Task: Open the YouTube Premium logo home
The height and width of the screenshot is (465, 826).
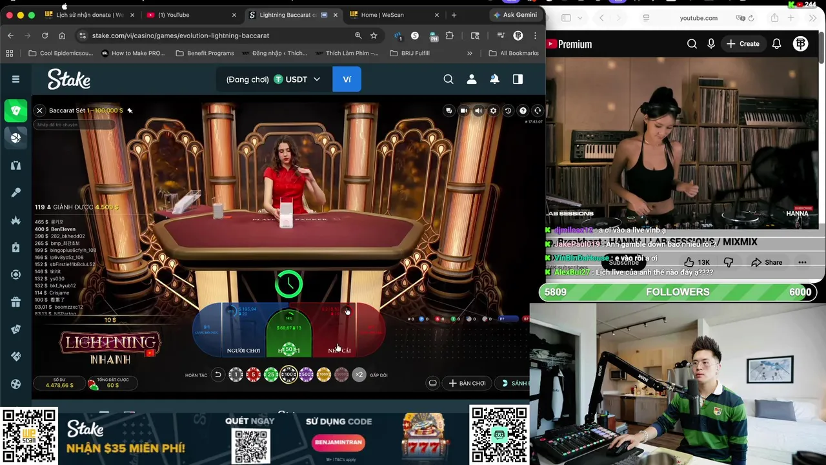Action: click(569, 44)
